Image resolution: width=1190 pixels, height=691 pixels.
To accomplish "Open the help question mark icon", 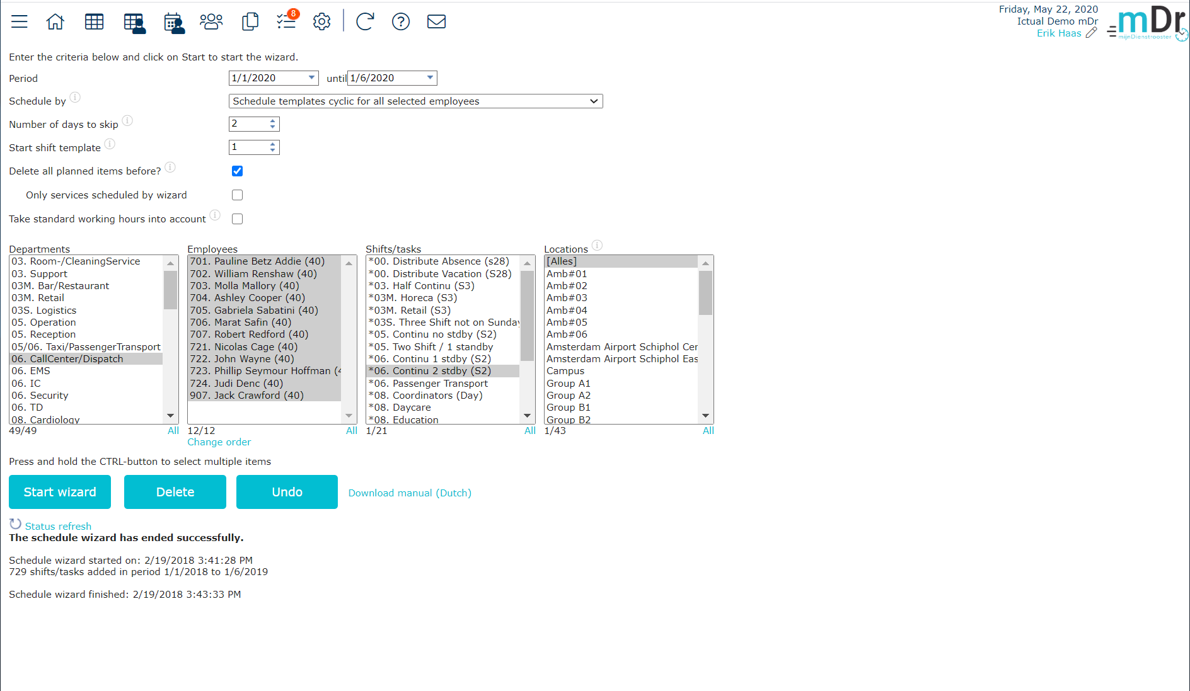I will click(x=401, y=21).
